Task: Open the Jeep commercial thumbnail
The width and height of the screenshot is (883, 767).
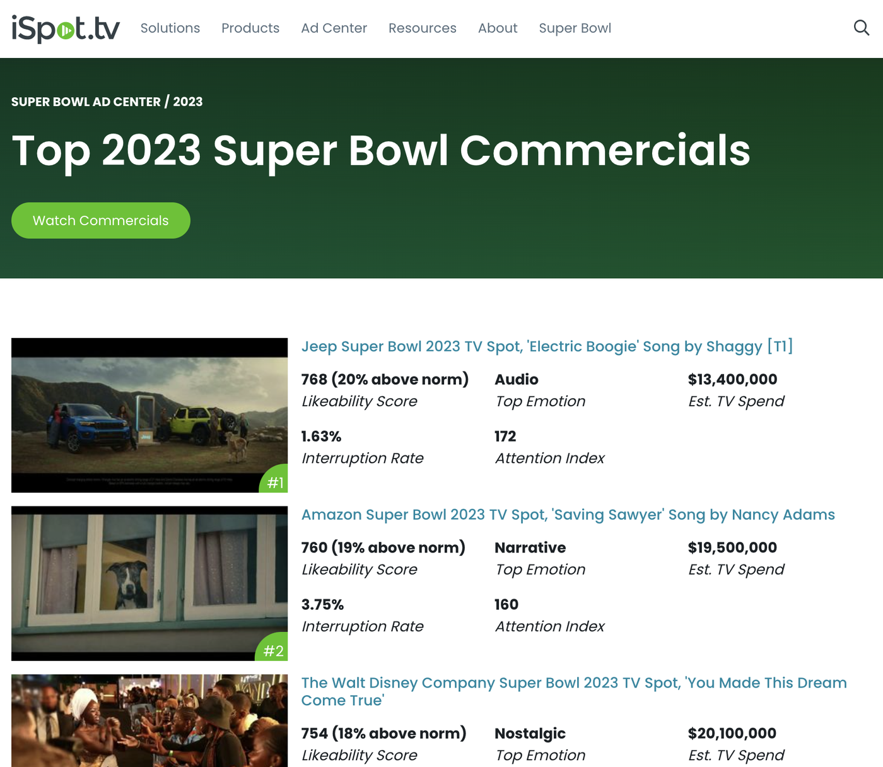Action: (x=149, y=415)
